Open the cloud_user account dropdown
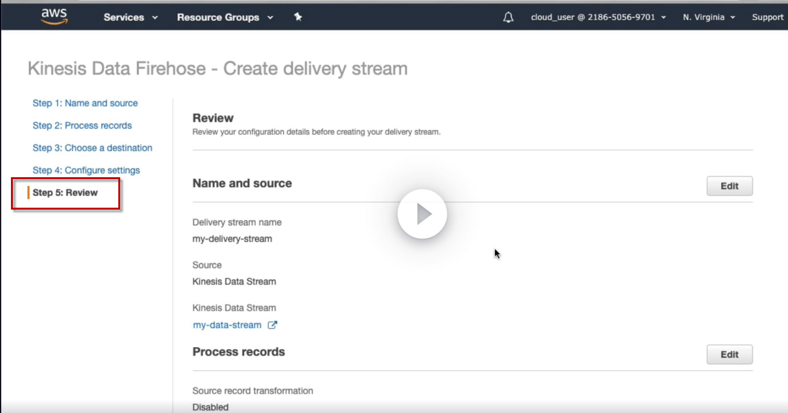 (598, 17)
